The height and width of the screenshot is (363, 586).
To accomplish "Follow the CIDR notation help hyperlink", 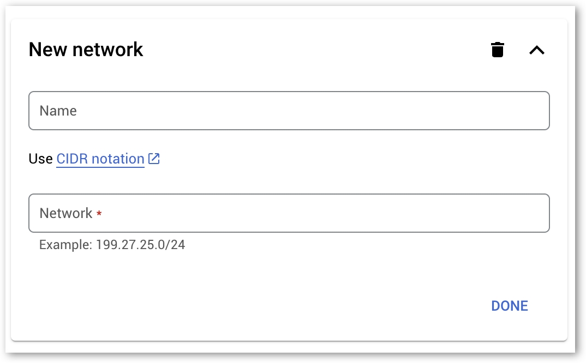I will 100,159.
